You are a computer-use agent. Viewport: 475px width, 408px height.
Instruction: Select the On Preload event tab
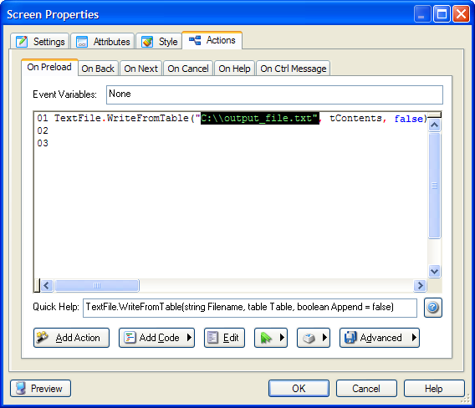[49, 67]
